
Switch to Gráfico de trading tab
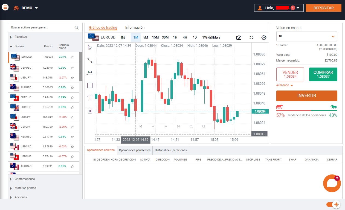tap(103, 28)
